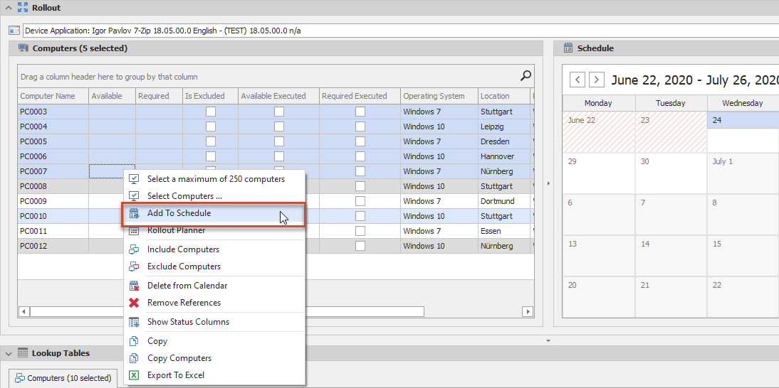The width and height of the screenshot is (779, 388).
Task: Choose Export To Excel menu entry
Action: (x=213, y=375)
